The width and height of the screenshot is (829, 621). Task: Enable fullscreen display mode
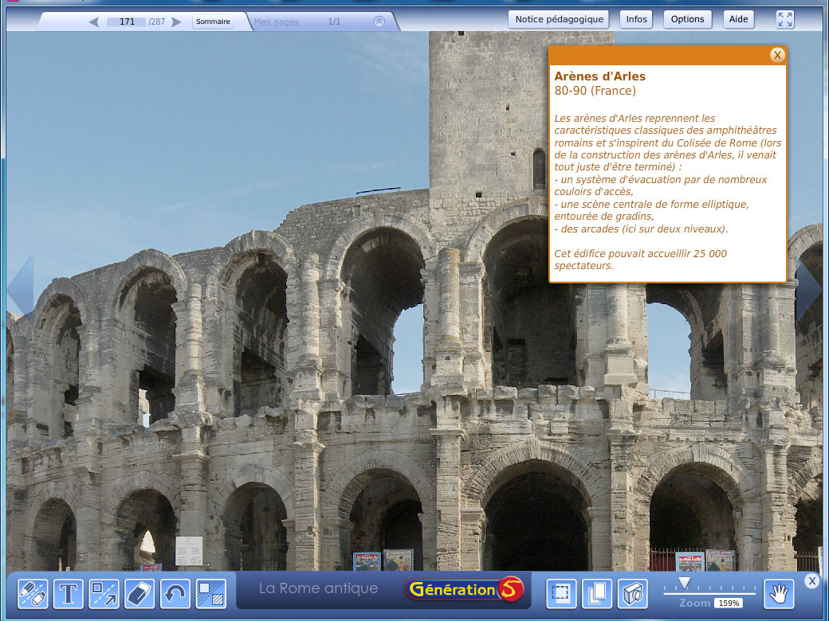tap(784, 19)
